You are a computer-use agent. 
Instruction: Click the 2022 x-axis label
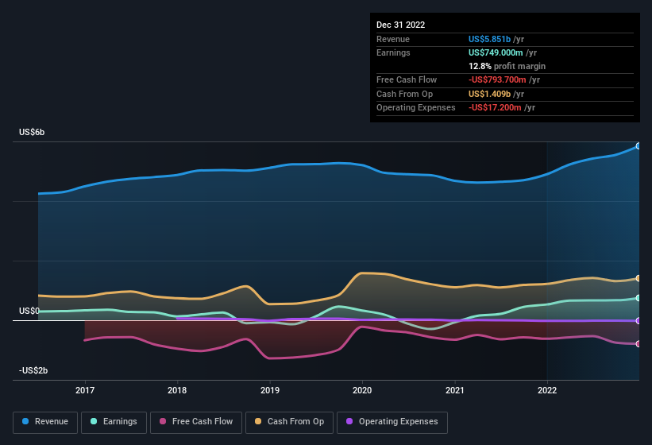click(x=547, y=390)
